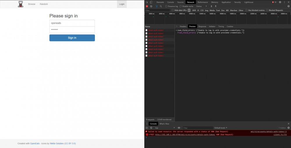Open the Cookies tab of the request
This screenshot has width=291, height=148.
point(230,26)
